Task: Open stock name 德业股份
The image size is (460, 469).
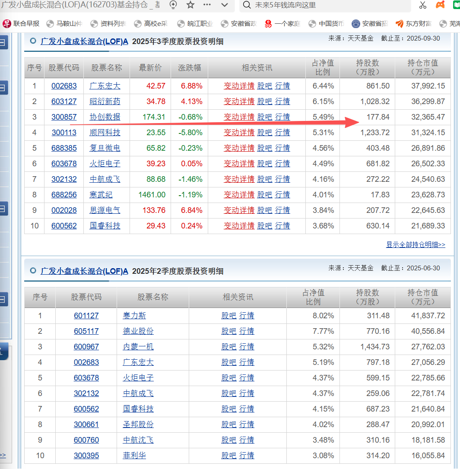Action: coord(138,331)
